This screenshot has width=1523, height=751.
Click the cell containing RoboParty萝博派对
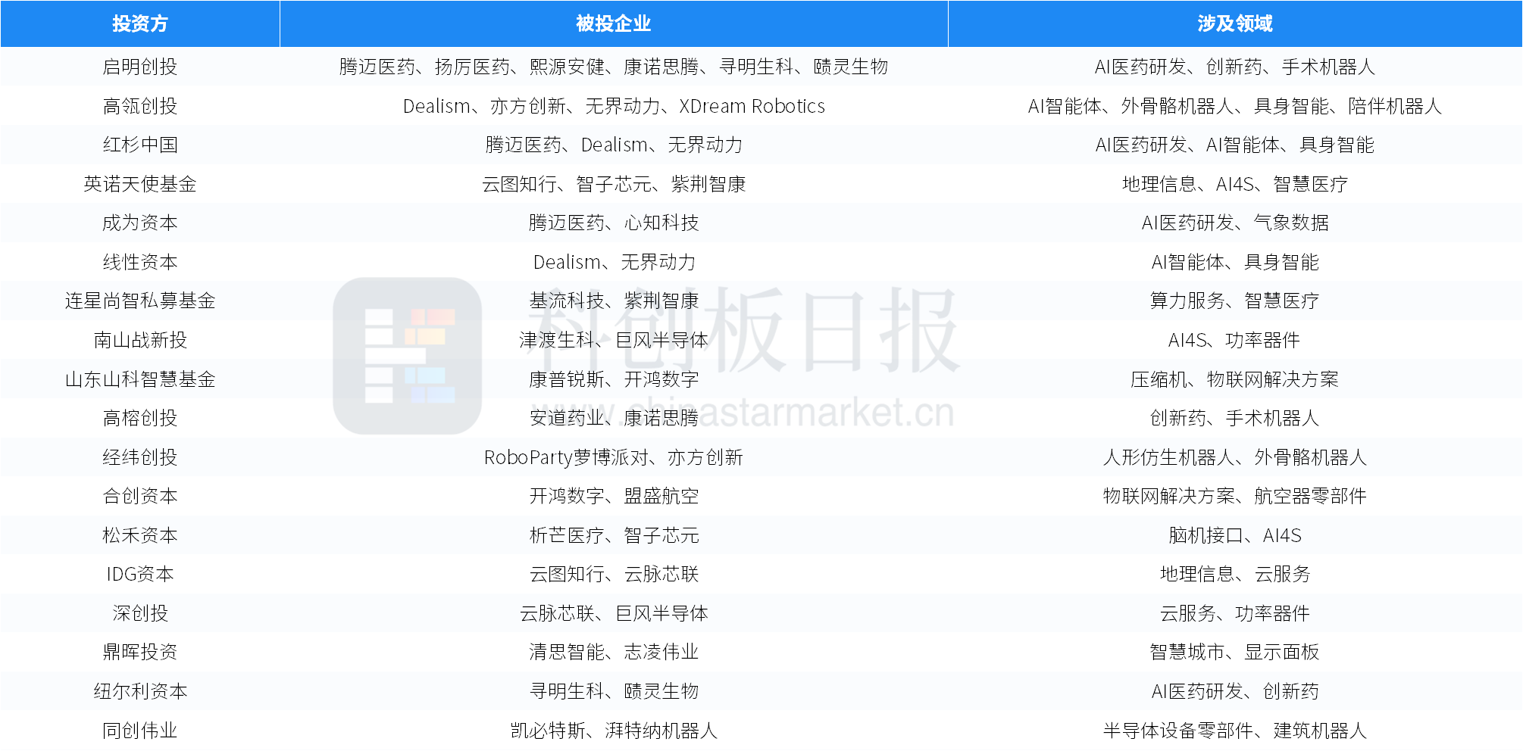click(614, 457)
